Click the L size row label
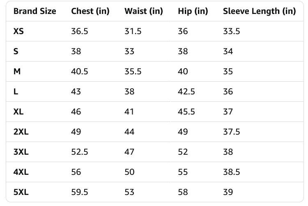 tap(16, 92)
